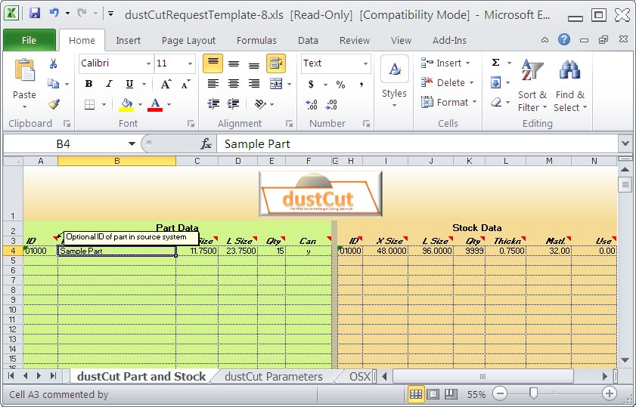
Task: Open the Name Box dropdown arrow
Action: pos(132,143)
